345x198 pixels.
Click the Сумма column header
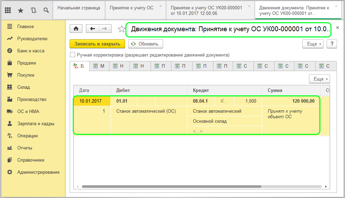(x=291, y=90)
